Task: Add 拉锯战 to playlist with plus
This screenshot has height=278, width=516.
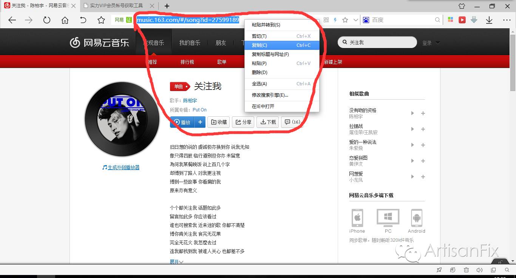Action: click(x=423, y=129)
